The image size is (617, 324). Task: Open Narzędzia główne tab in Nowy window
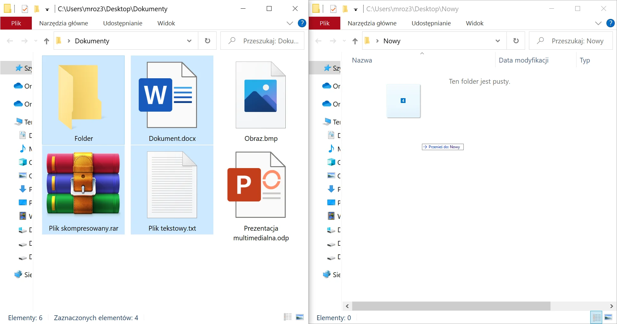(x=372, y=23)
